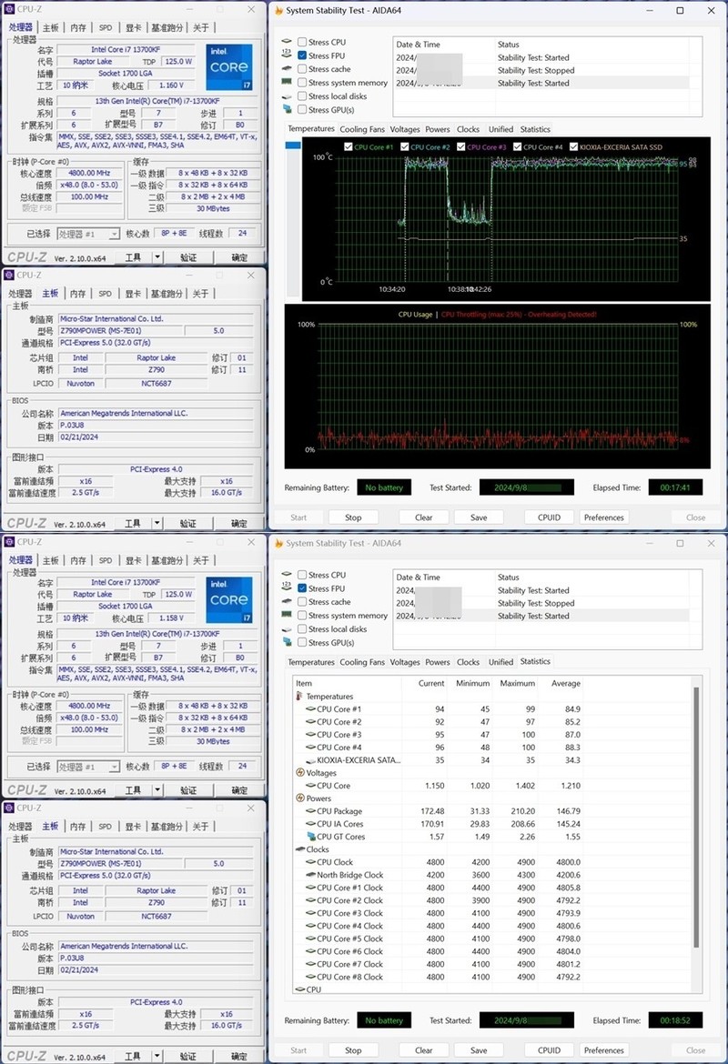Click the Intel Core i7 logo in the topmost CPU-Z window
Viewport: 728px width, 1064px height.
point(227,66)
